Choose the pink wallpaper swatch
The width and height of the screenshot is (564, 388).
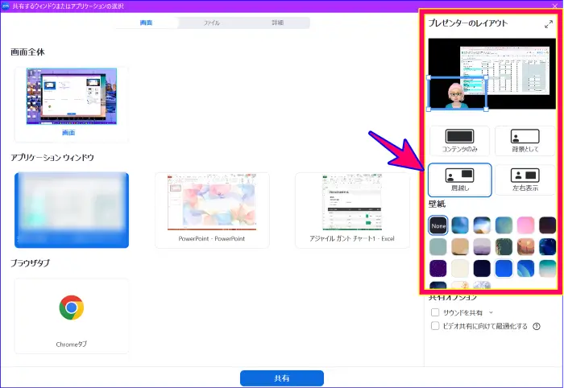(x=526, y=225)
